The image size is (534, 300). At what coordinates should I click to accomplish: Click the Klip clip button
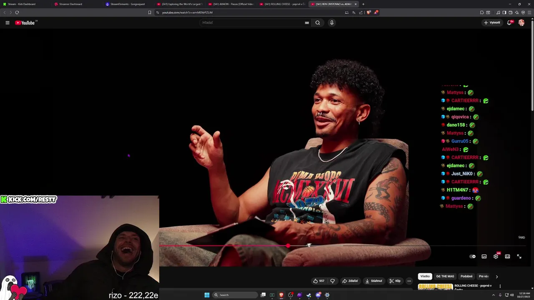(395, 281)
